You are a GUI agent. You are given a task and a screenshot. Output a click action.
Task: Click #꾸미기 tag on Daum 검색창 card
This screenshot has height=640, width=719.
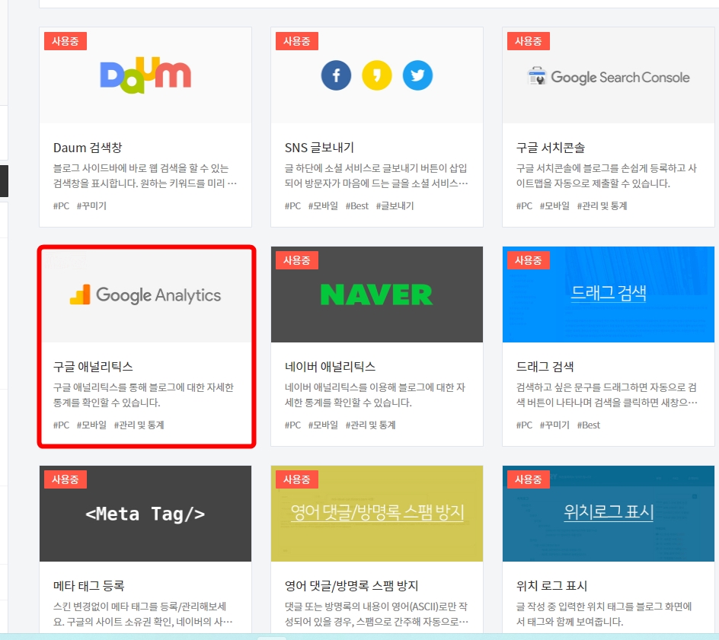tap(91, 206)
